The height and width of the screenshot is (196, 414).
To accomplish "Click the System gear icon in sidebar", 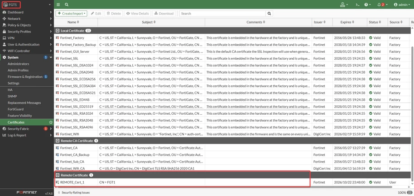I will [4, 57].
